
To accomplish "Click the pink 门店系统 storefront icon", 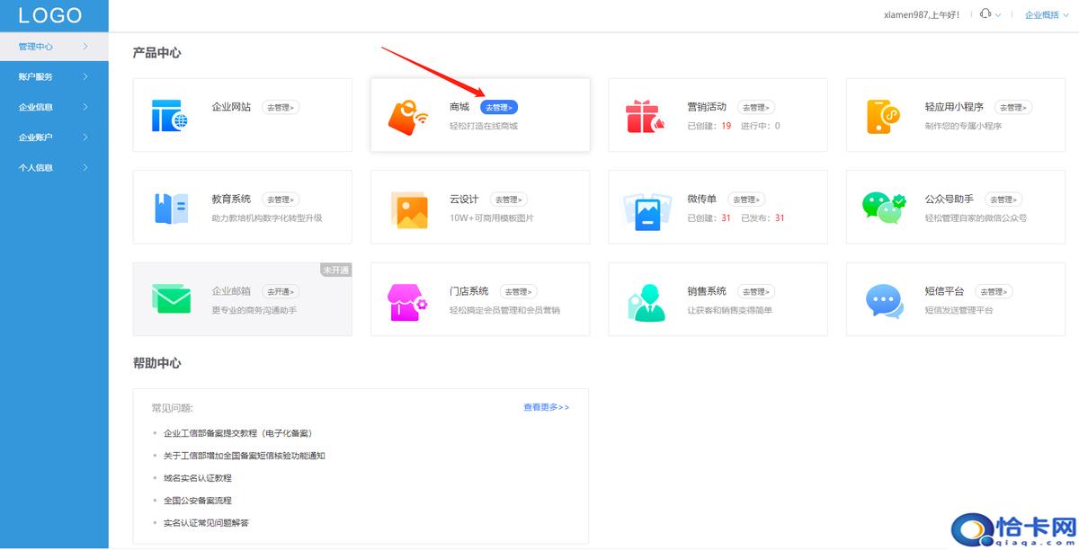I will [x=407, y=301].
